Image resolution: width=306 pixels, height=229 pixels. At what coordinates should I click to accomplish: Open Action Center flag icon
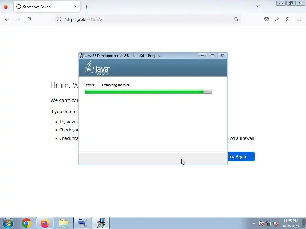tap(261, 223)
